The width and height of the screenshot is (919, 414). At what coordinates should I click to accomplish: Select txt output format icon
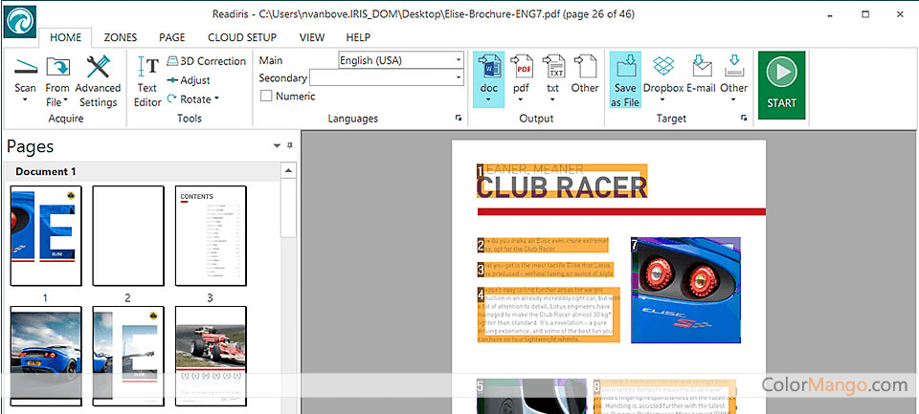552,67
